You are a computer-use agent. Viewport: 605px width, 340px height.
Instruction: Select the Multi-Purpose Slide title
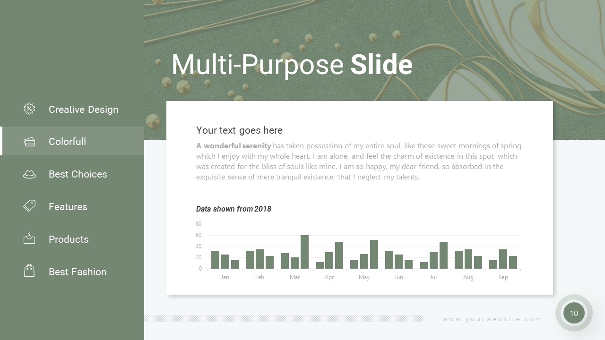coord(292,65)
